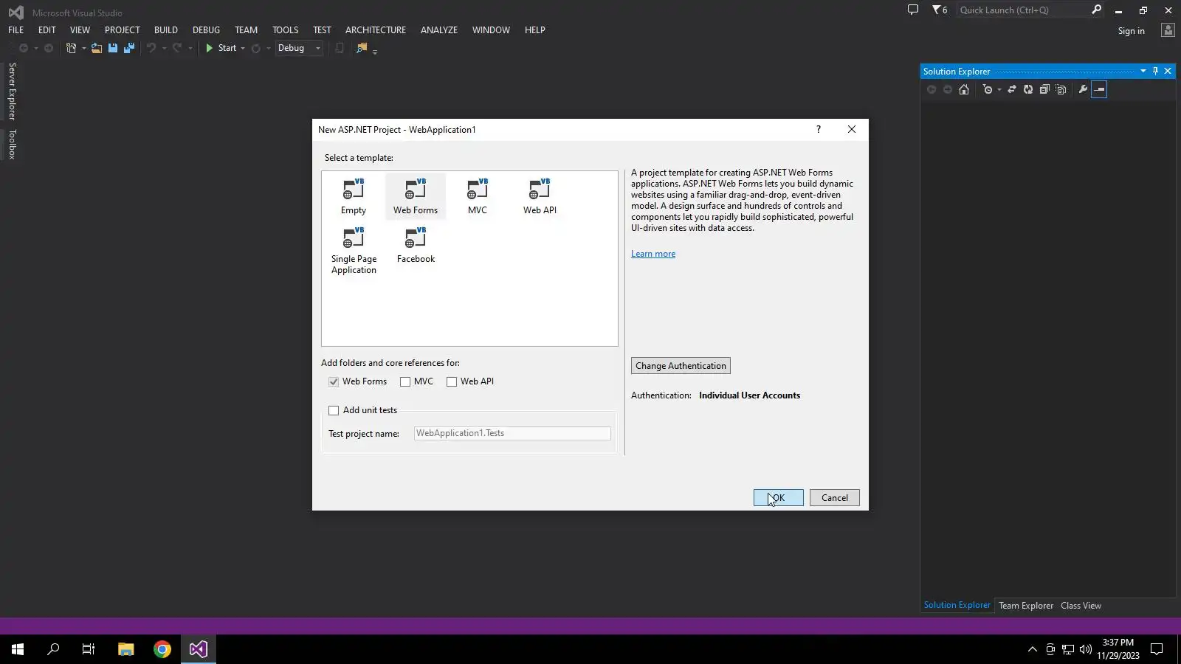Open the FILE menu
Viewport: 1181px width, 664px height.
click(16, 30)
